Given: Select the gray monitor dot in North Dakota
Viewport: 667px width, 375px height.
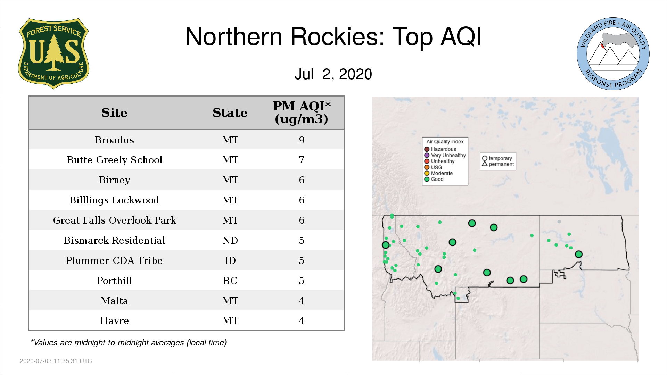Looking at the screenshot, I should (559, 222).
